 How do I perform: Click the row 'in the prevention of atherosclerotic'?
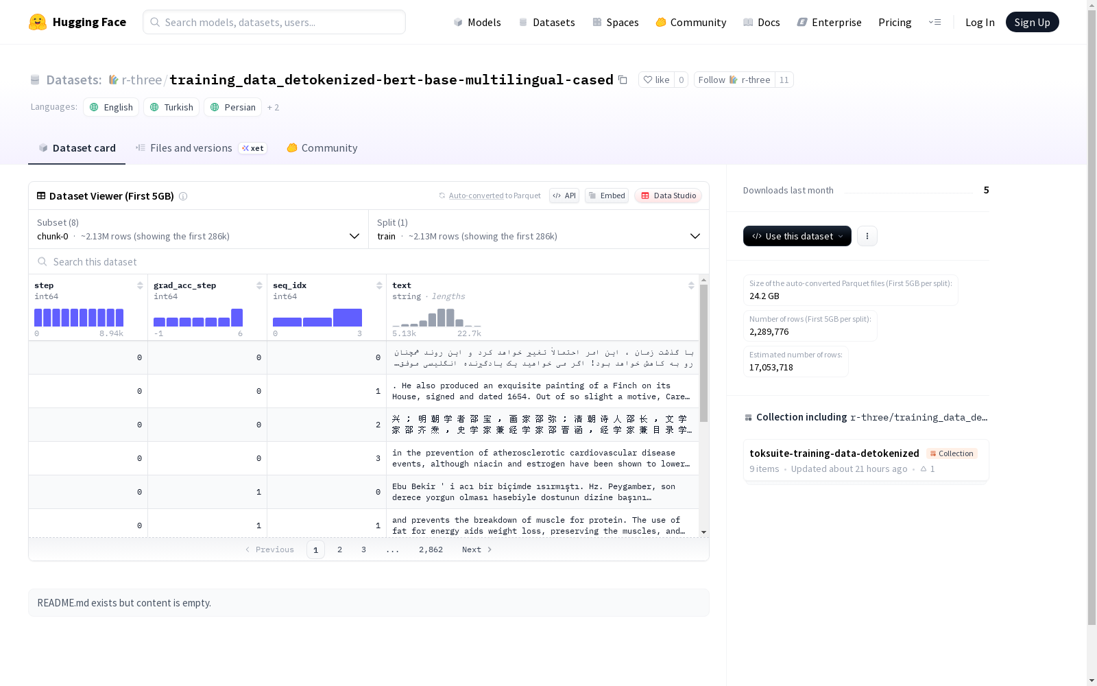363,458
